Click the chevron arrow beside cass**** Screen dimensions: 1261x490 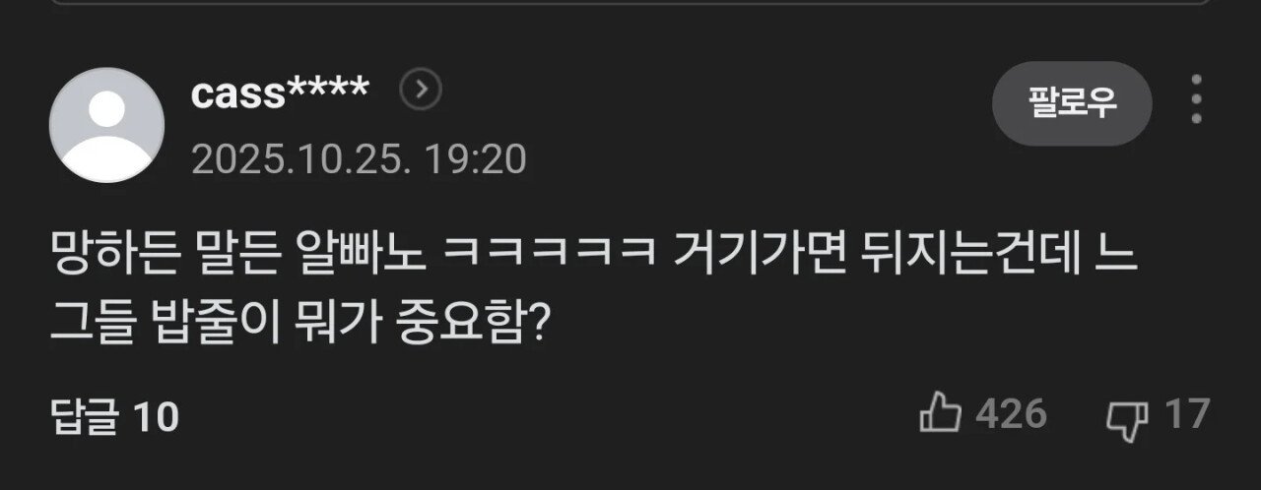(x=421, y=92)
